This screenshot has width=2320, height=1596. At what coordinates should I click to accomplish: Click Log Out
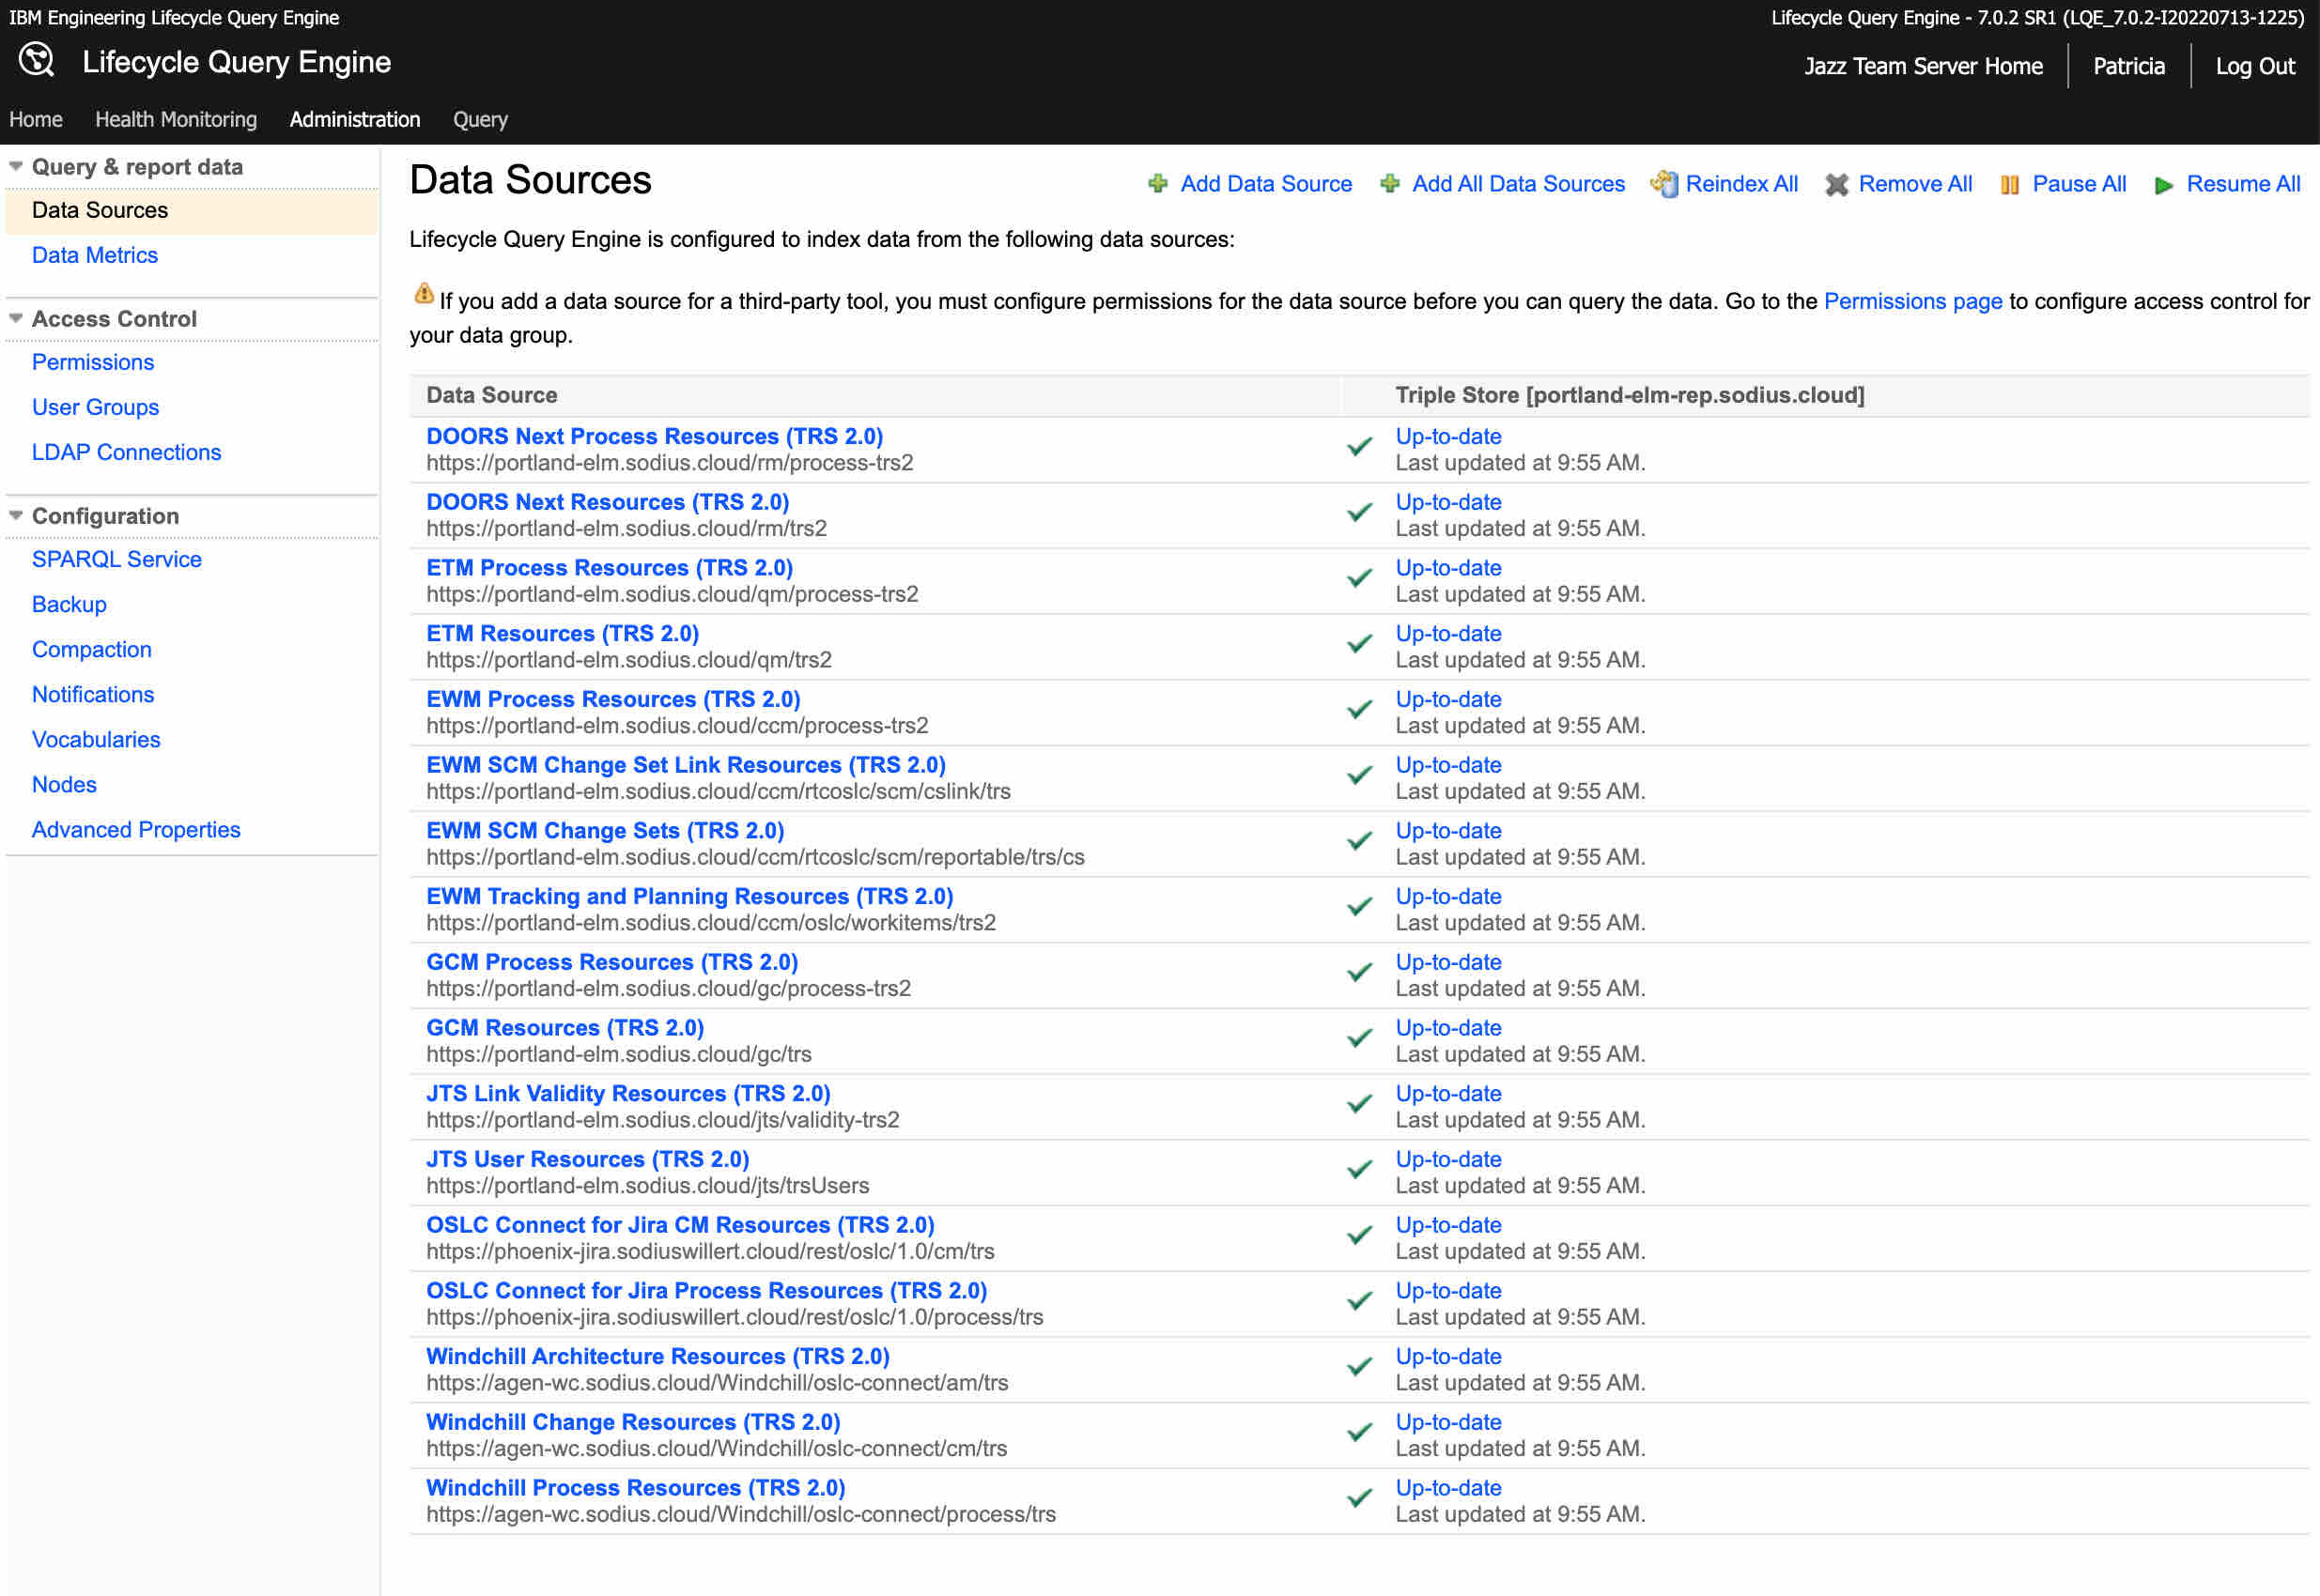point(2255,66)
